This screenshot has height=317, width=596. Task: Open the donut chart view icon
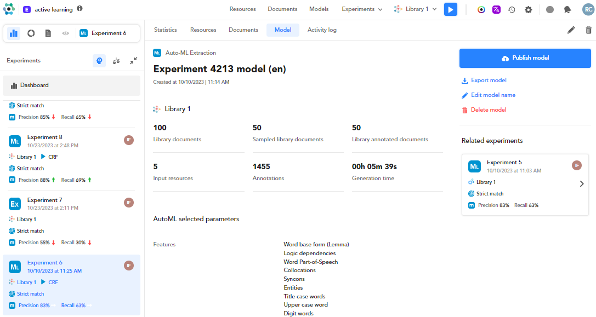click(x=31, y=33)
